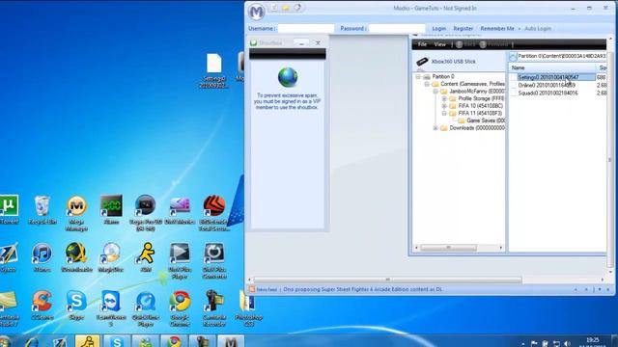Click the Shoutbox globe icon
Viewport: 618px width, 347px height.
pyautogui.click(x=288, y=77)
